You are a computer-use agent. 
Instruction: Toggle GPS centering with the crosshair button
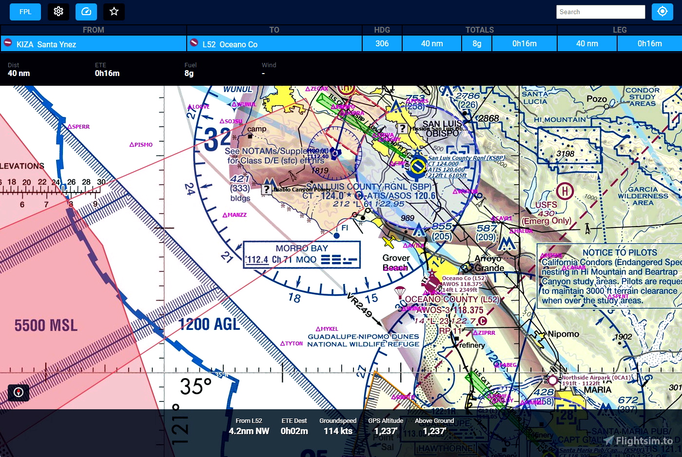click(663, 12)
